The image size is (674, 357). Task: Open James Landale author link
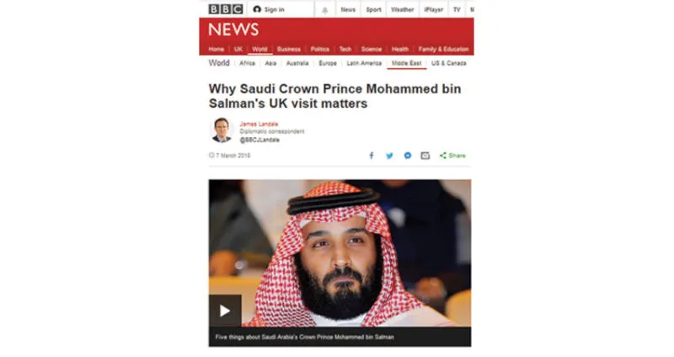tap(259, 124)
